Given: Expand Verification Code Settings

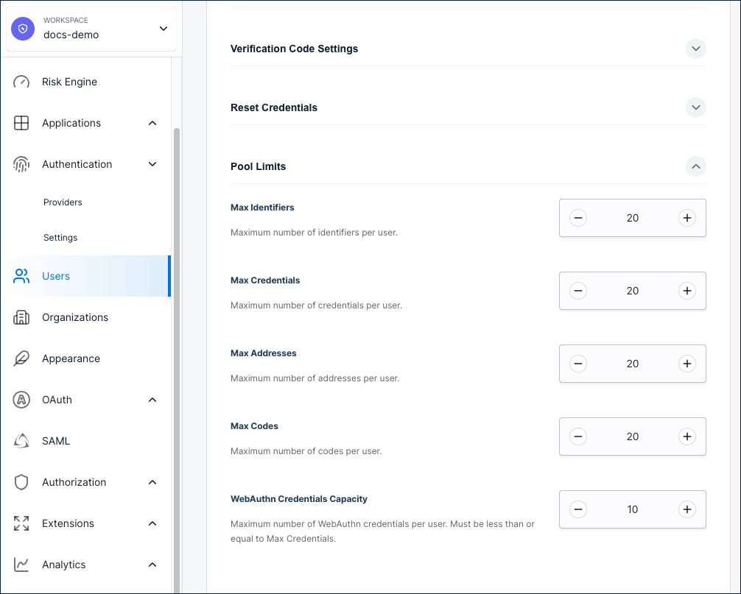Looking at the screenshot, I should 695,49.
